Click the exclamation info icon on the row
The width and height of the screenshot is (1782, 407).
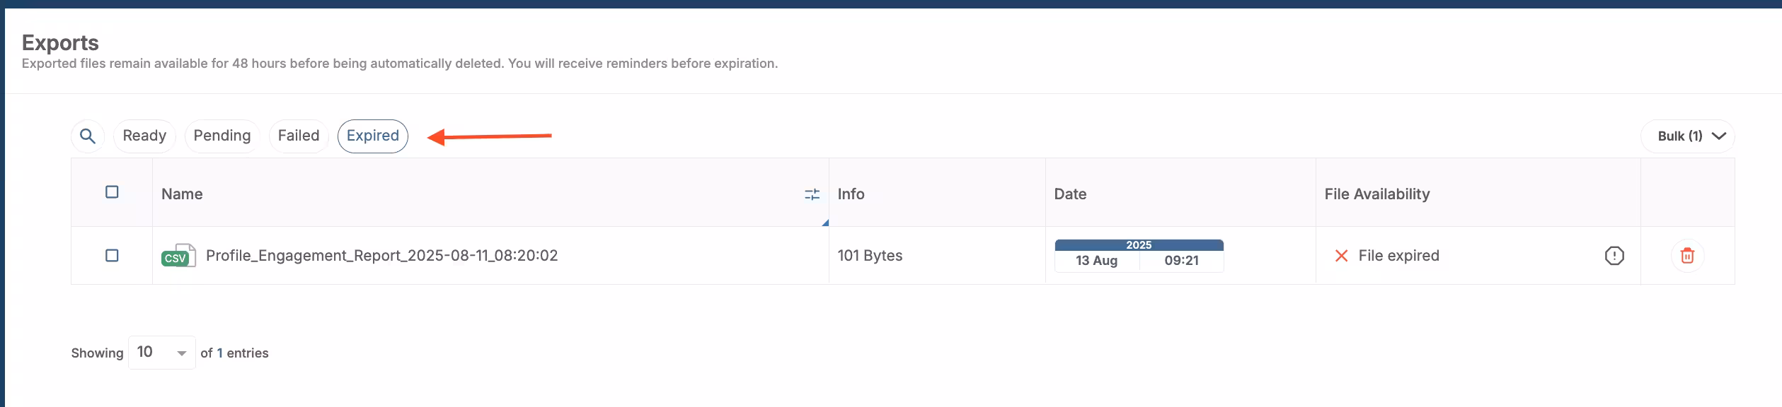click(x=1616, y=256)
